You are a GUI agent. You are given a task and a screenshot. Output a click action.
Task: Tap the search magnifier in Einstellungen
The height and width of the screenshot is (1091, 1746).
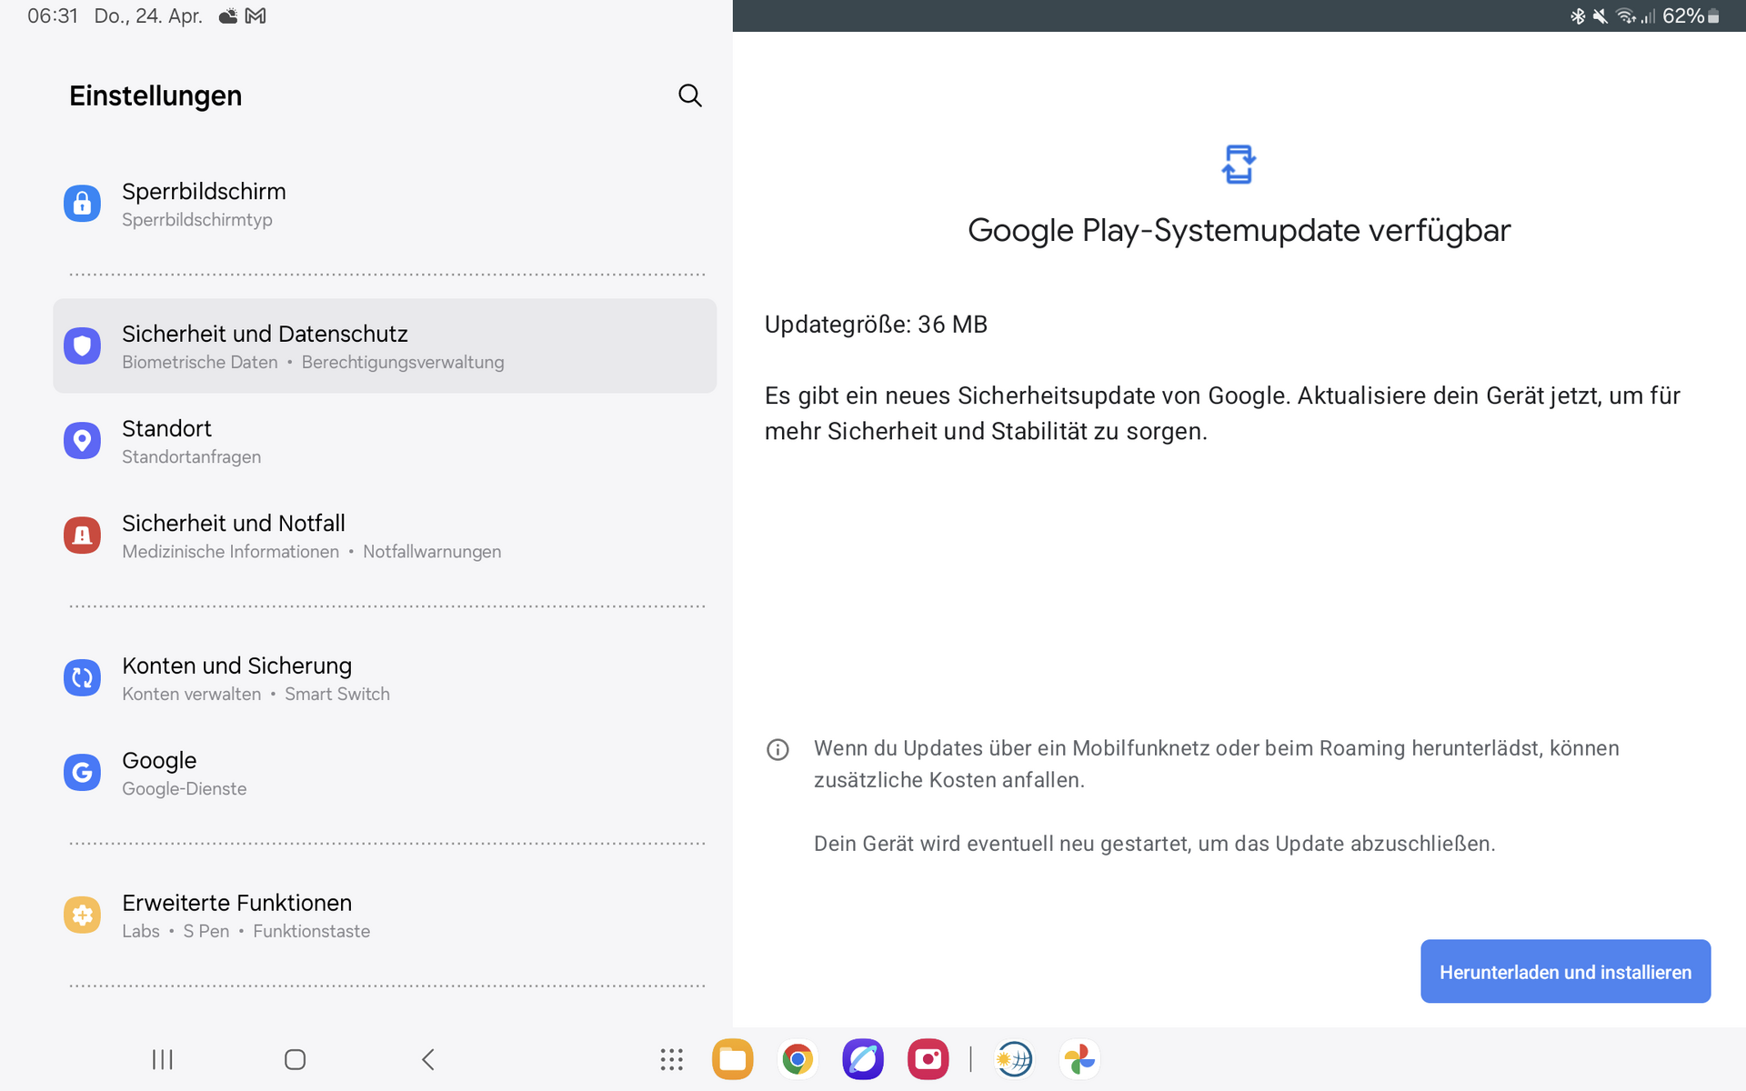(x=689, y=95)
